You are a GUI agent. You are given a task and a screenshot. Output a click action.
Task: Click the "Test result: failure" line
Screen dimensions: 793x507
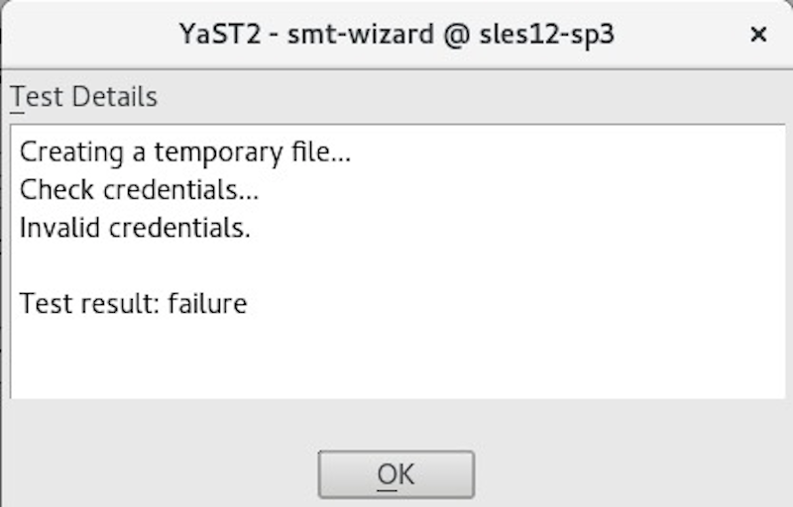(x=133, y=303)
